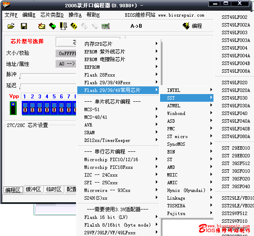Open I2C -- 24Cxxx submenu
The height and width of the screenshot is (236, 254).
[x=118, y=175]
